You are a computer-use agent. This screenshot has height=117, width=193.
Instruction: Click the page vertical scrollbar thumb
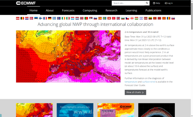[x=192, y=16]
